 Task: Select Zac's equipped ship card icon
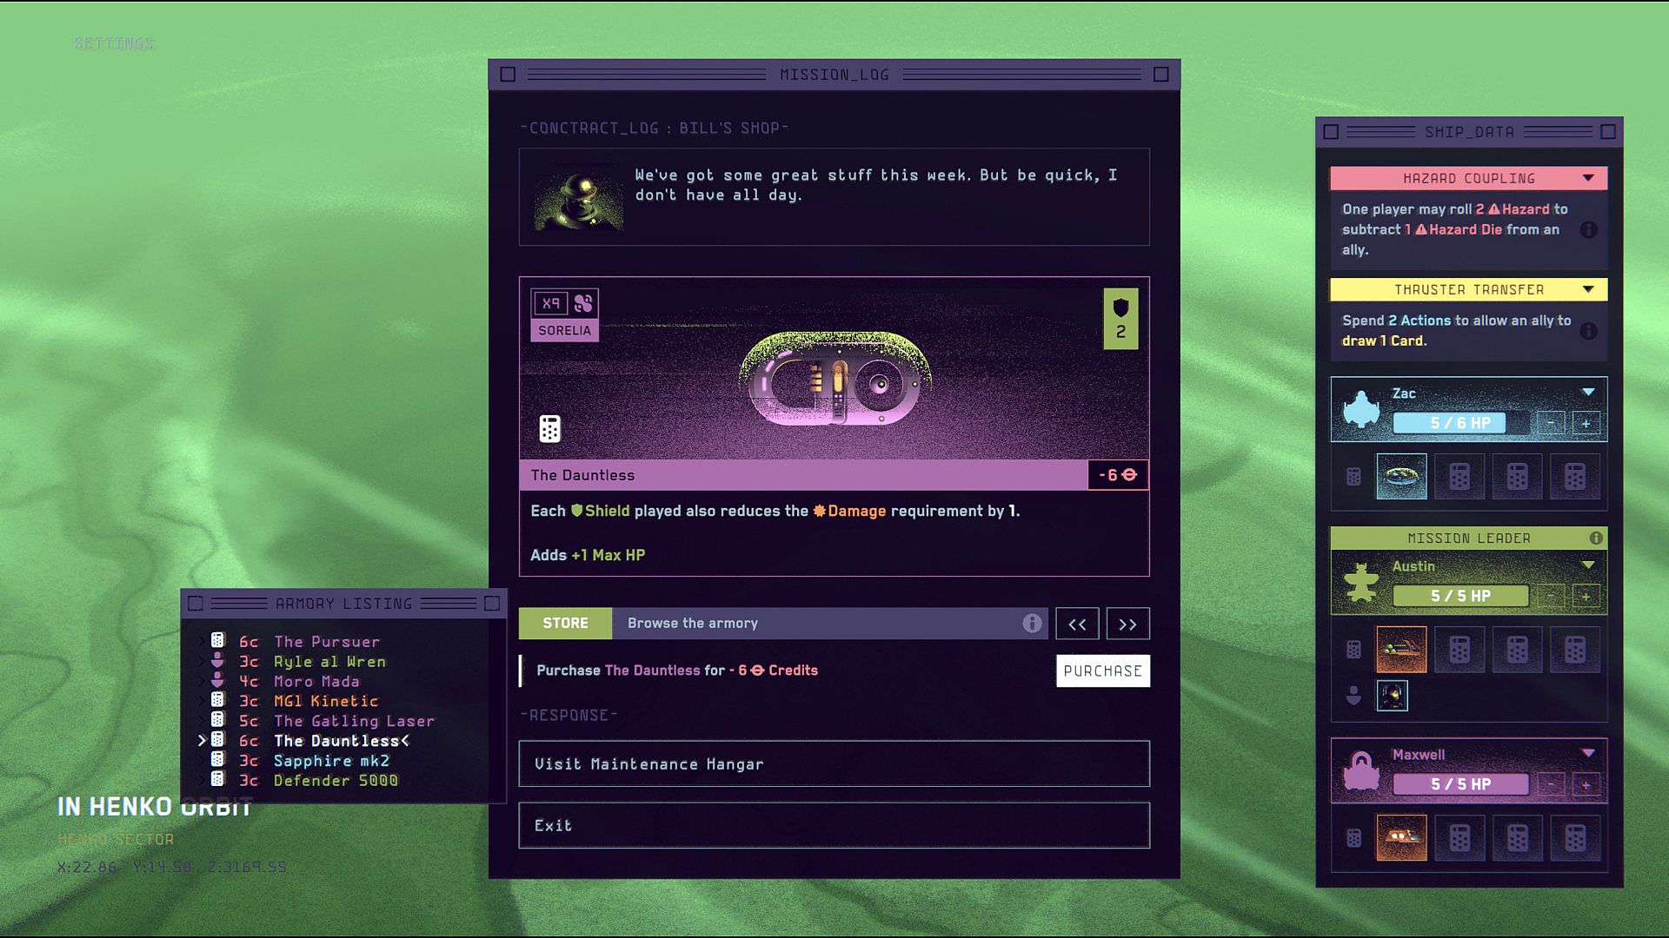(1401, 476)
